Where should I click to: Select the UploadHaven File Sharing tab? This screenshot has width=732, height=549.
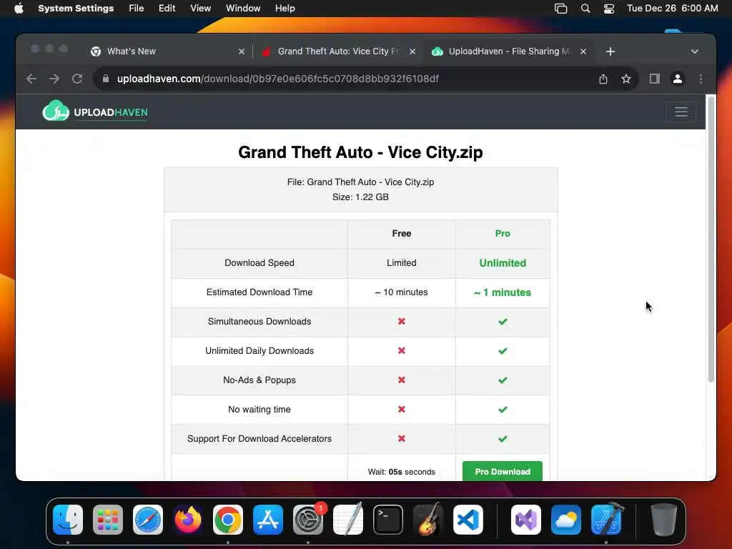500,51
